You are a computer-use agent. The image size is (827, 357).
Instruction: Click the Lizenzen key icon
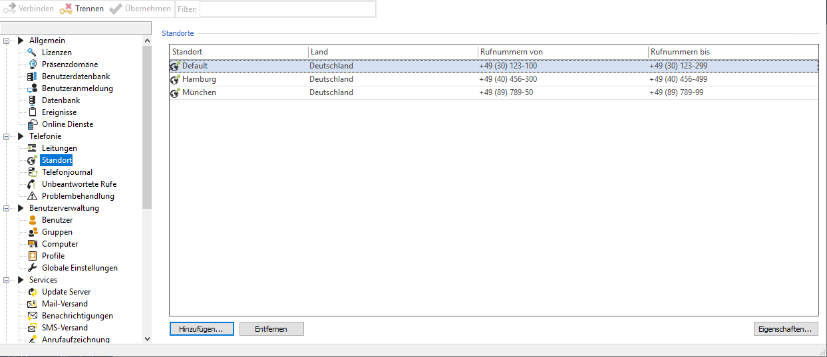click(32, 53)
